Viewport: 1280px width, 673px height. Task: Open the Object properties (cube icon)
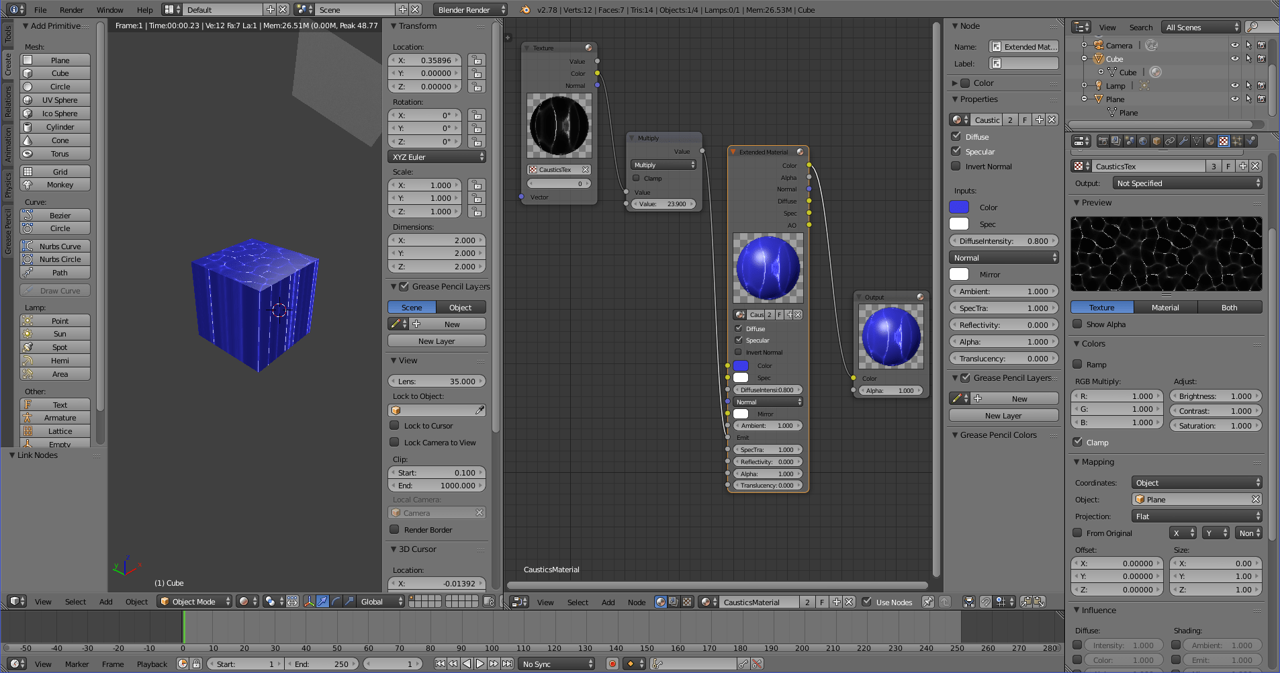pyautogui.click(x=1156, y=141)
